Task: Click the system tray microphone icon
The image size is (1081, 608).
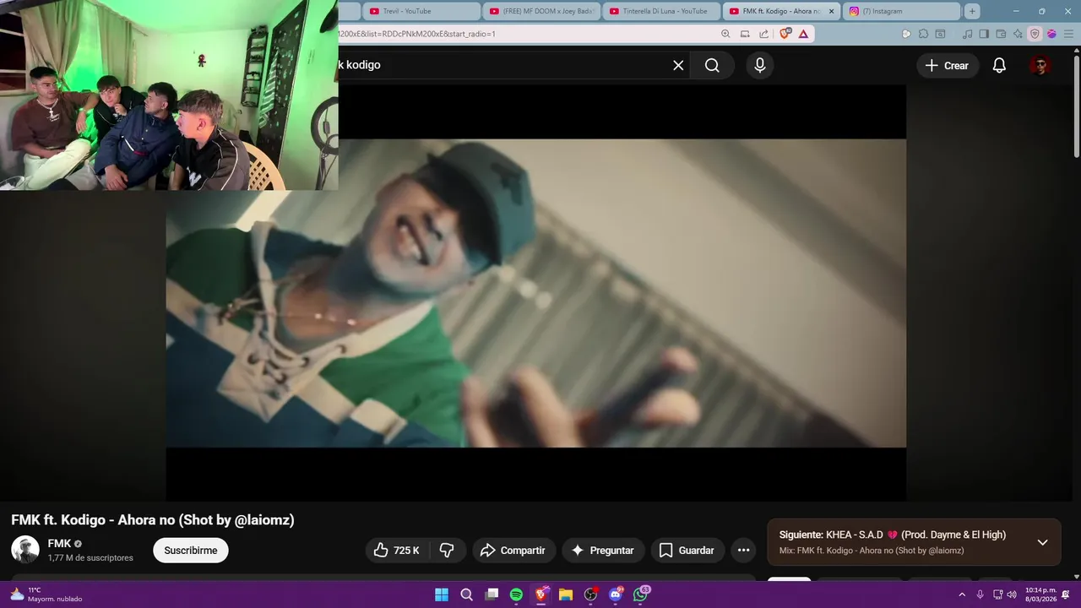Action: 980,594
